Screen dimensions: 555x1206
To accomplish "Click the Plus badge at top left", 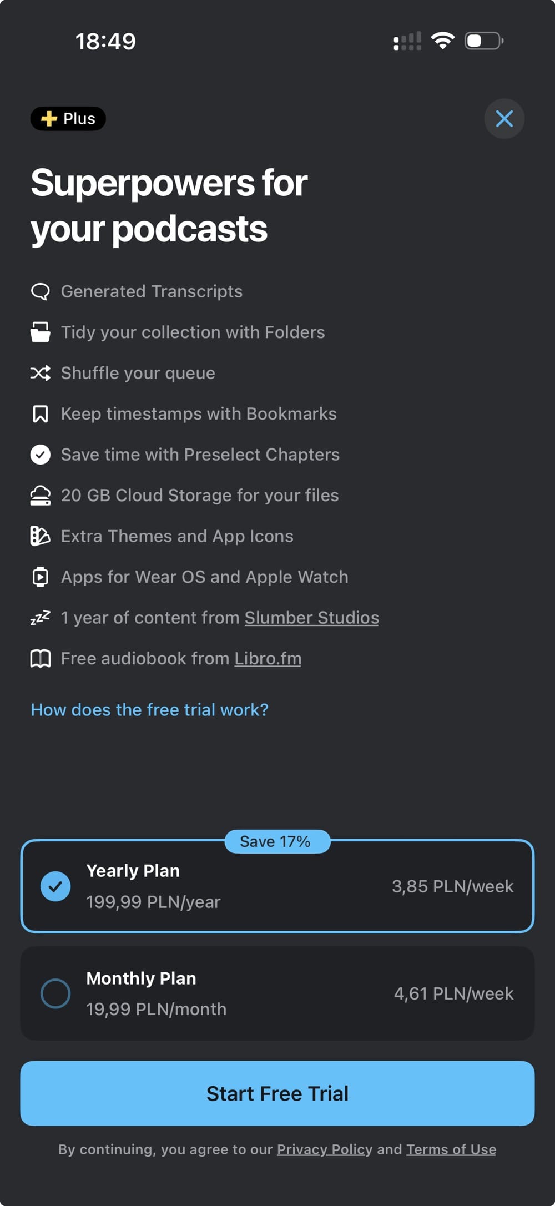I will pyautogui.click(x=68, y=118).
